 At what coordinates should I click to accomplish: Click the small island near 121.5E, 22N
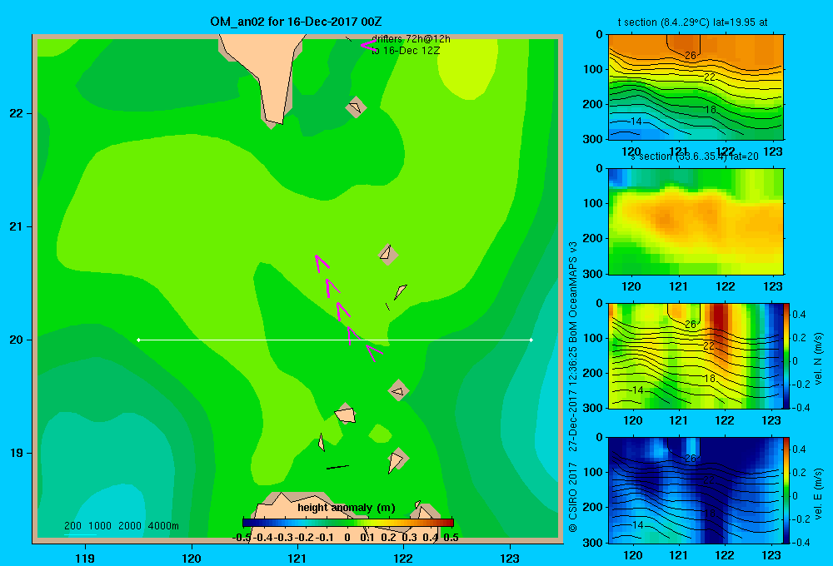356,107
